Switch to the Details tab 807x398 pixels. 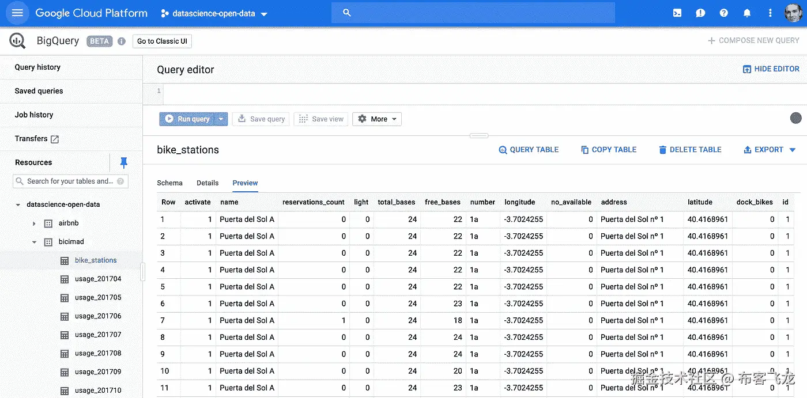point(208,183)
